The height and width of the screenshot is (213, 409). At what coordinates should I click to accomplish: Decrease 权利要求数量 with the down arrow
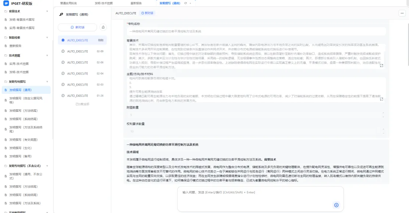383,133
